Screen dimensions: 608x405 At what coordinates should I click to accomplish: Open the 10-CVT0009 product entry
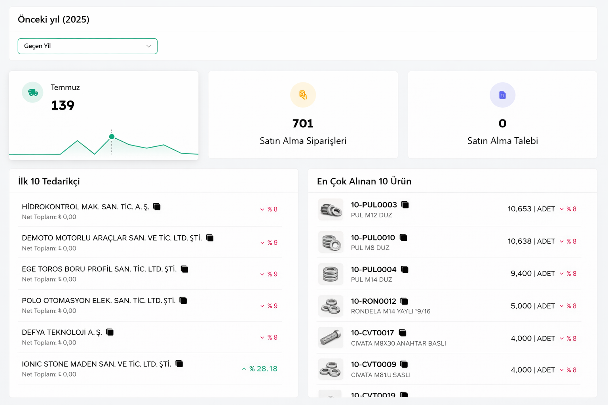click(373, 364)
